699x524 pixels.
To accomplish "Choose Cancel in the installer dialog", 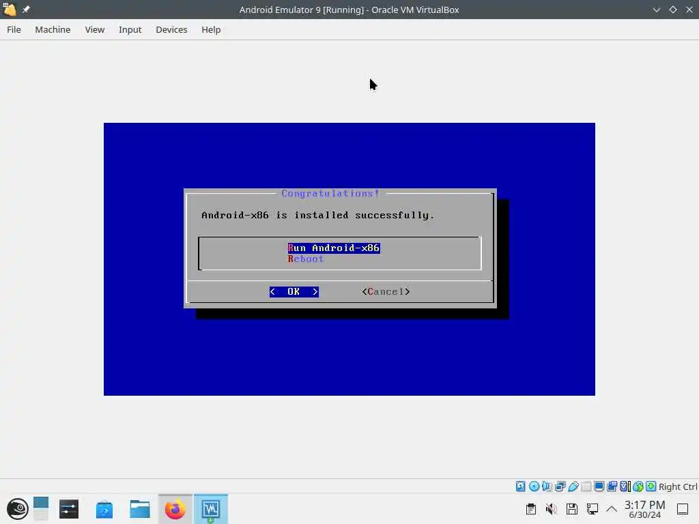I will coord(386,291).
